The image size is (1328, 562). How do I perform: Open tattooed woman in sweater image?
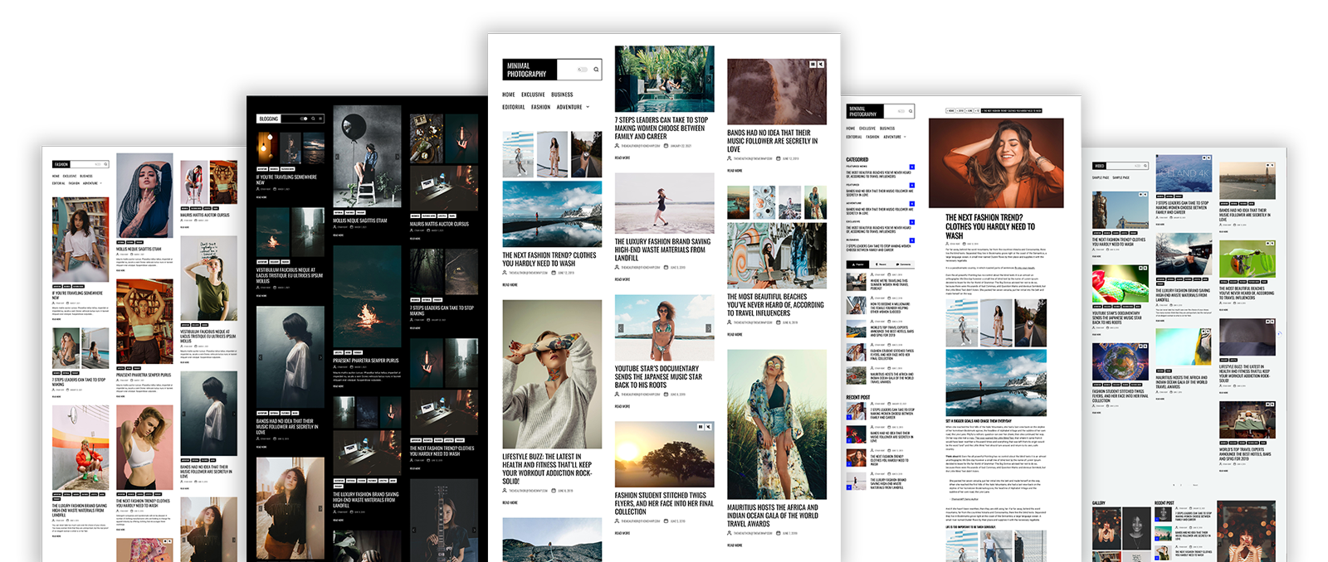pyautogui.click(x=552, y=374)
